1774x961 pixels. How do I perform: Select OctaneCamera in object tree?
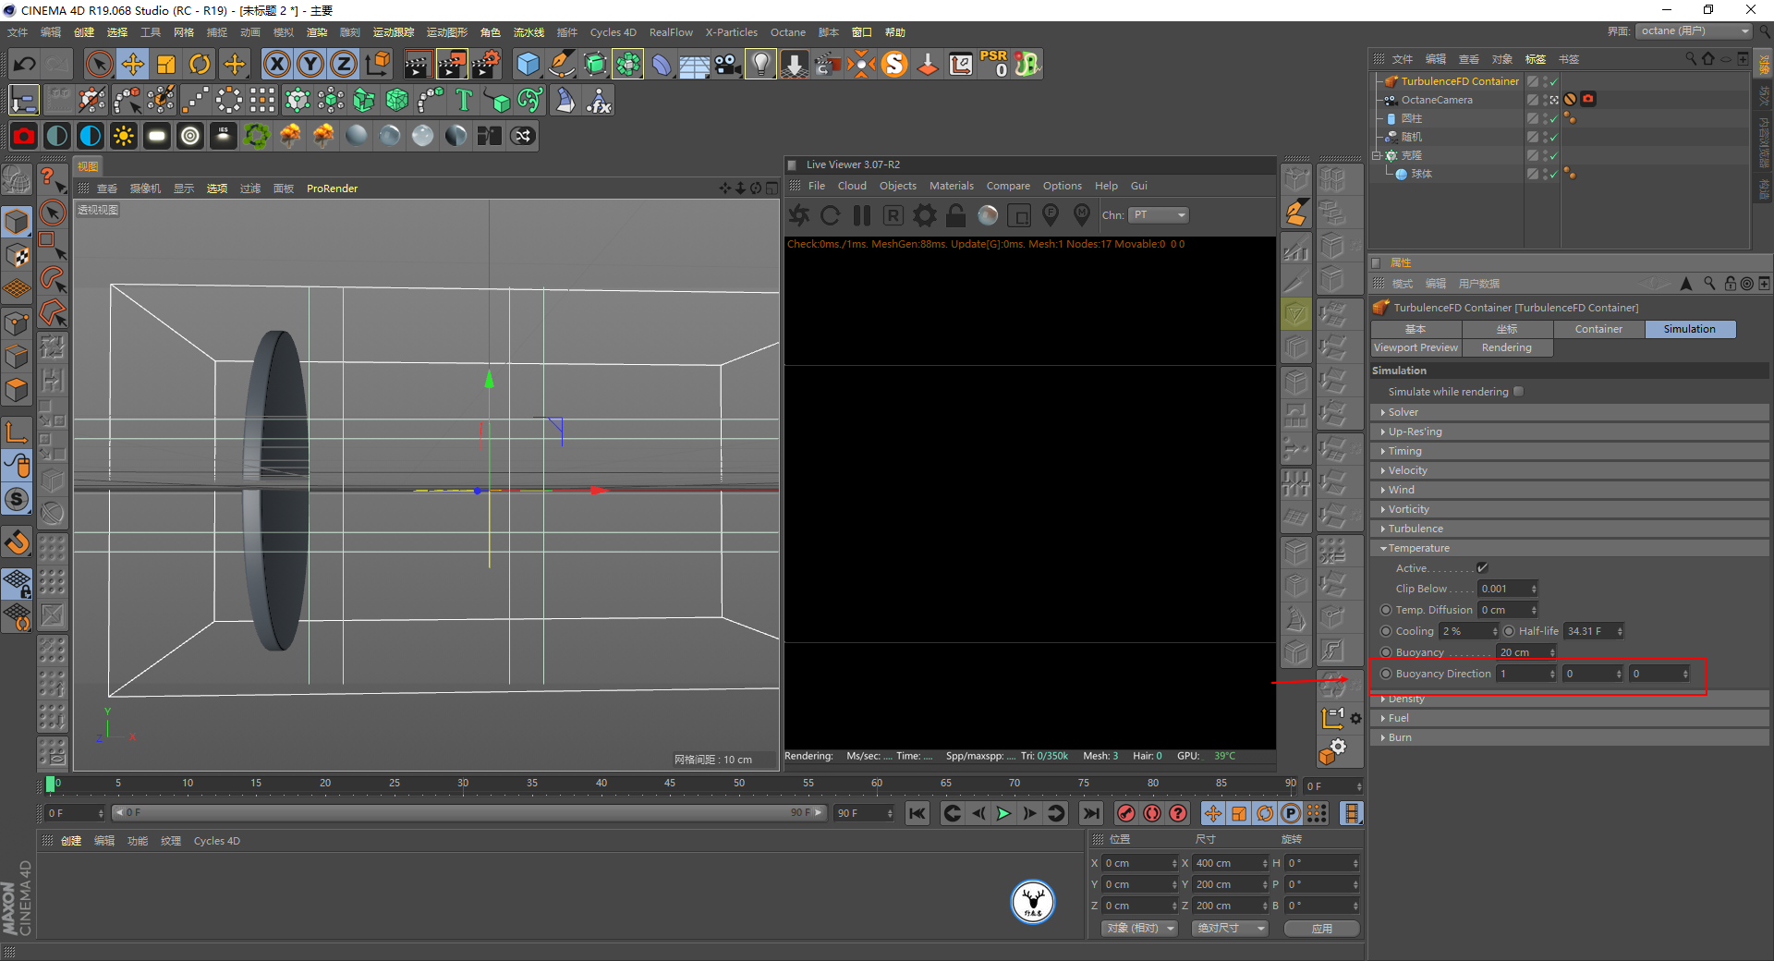(1437, 100)
